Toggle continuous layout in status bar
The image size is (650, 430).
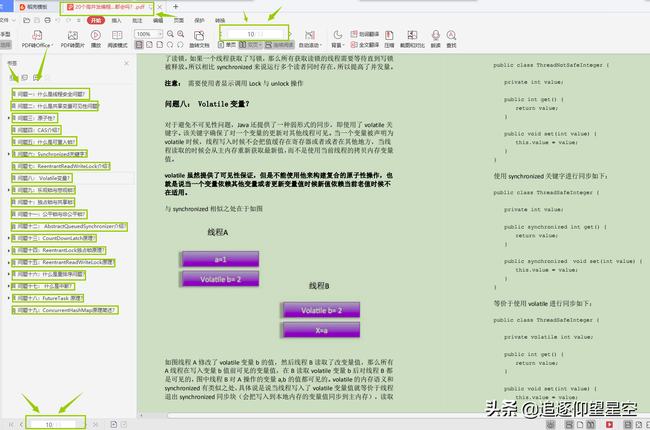tap(569, 425)
